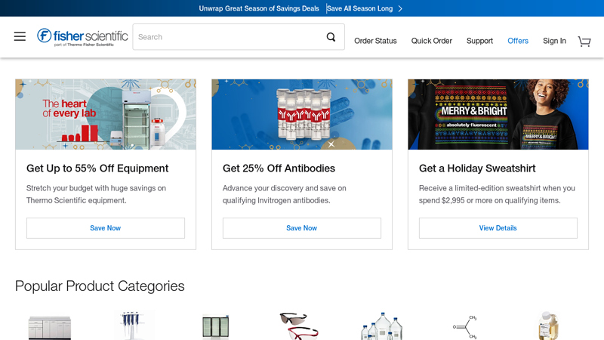
Task: Select the lab refrigerator category image
Action: click(x=215, y=327)
